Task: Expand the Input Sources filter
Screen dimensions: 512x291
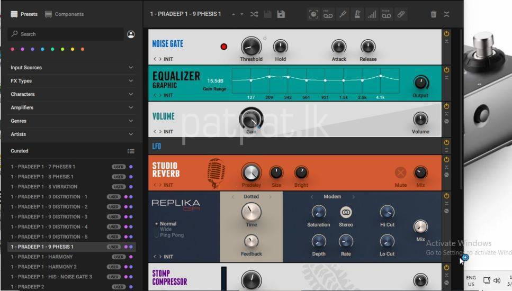Action: (x=71, y=68)
